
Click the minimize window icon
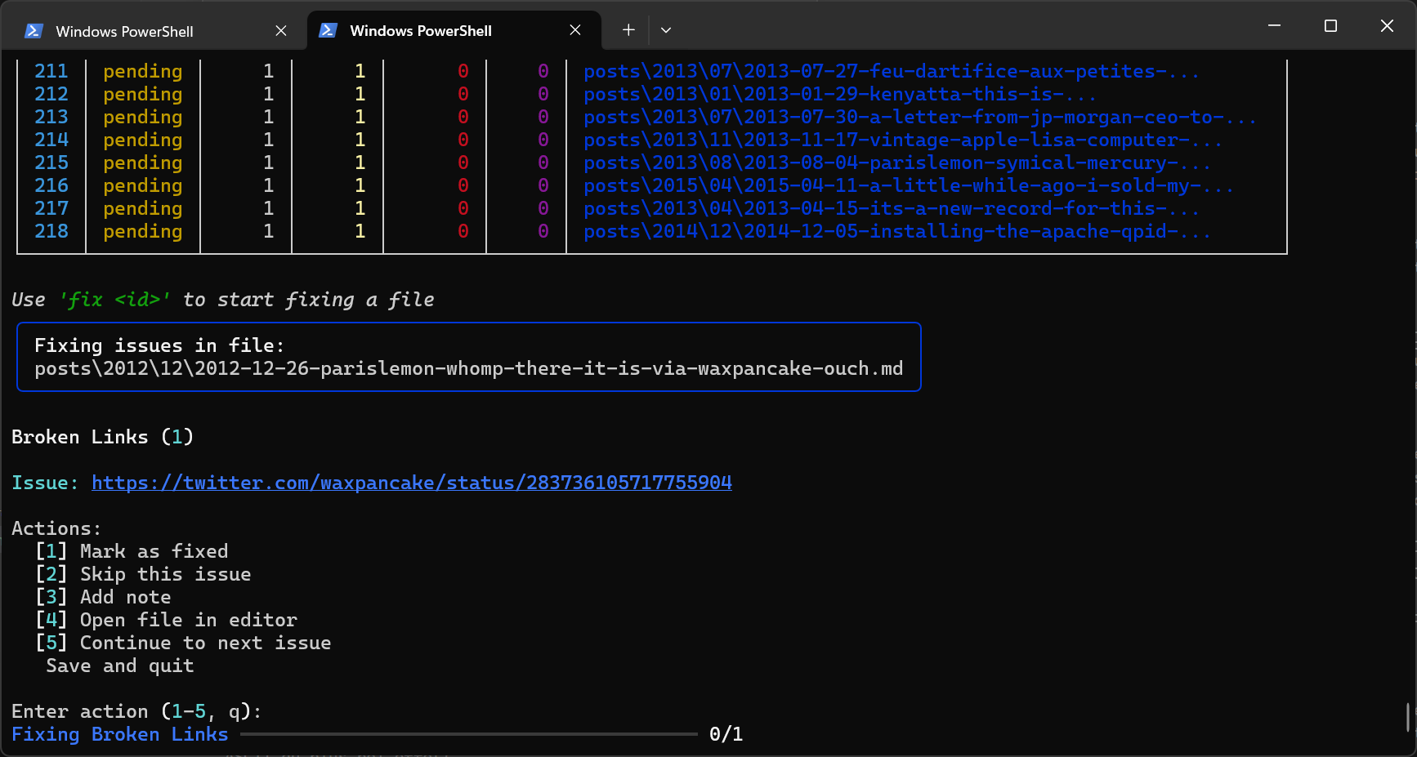point(1273,25)
